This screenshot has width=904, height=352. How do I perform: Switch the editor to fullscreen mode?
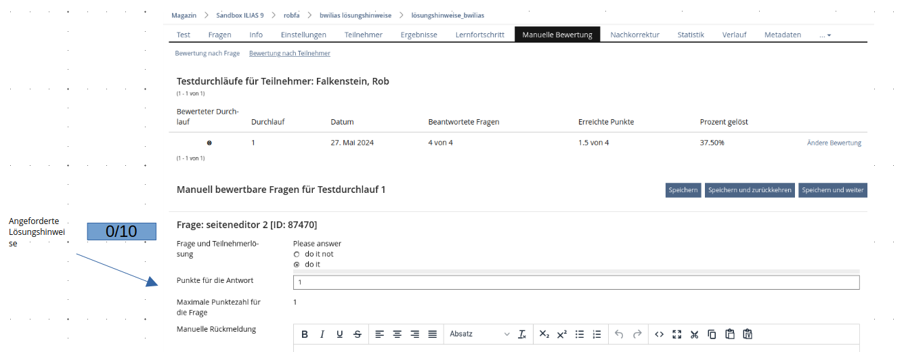(676, 334)
